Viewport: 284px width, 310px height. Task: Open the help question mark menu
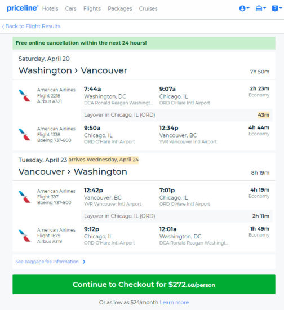tap(277, 8)
